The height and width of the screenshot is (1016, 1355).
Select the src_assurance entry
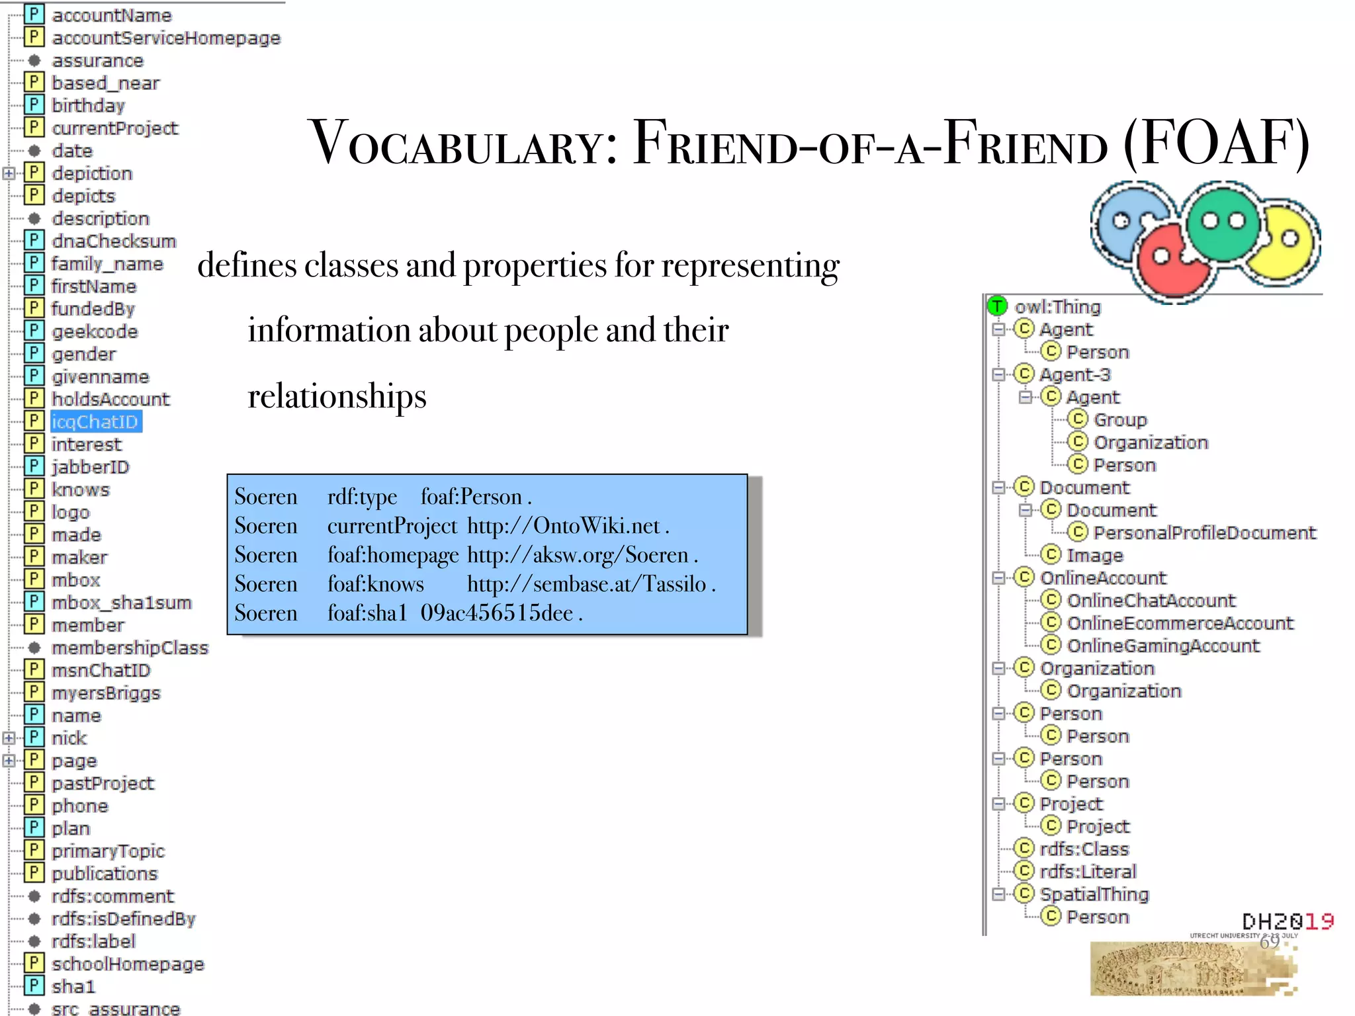click(116, 1009)
